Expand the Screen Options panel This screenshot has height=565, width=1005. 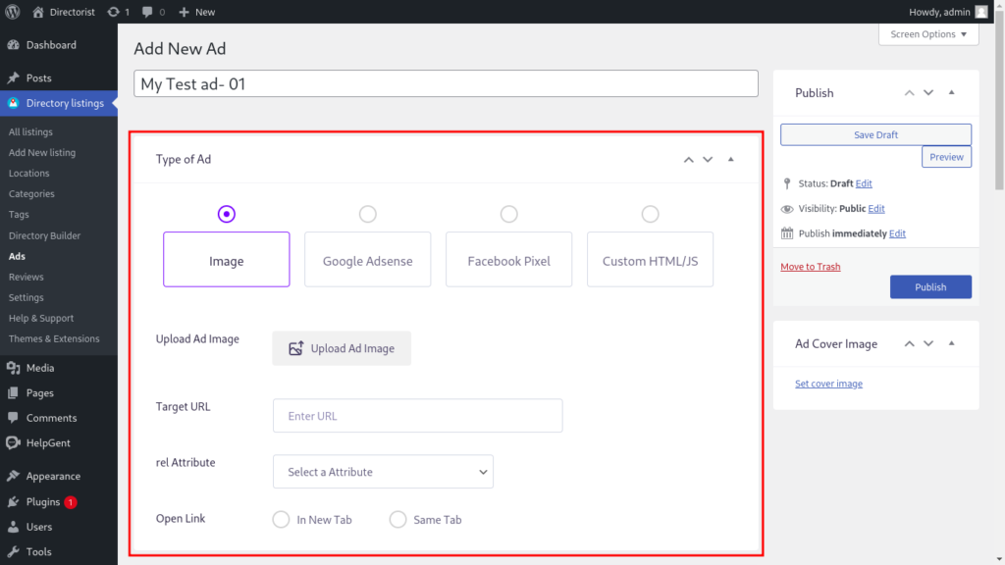coord(928,34)
